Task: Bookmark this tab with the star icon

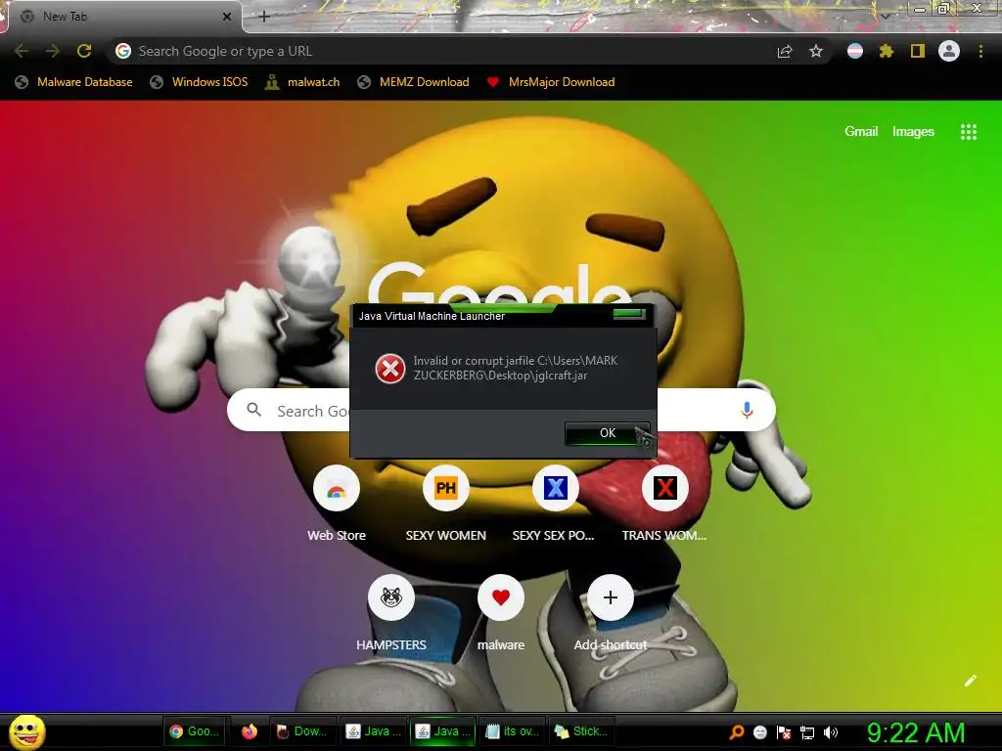Action: tap(816, 51)
